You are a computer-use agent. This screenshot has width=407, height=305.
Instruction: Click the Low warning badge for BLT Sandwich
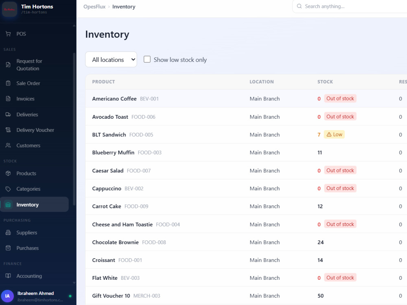pos(334,134)
